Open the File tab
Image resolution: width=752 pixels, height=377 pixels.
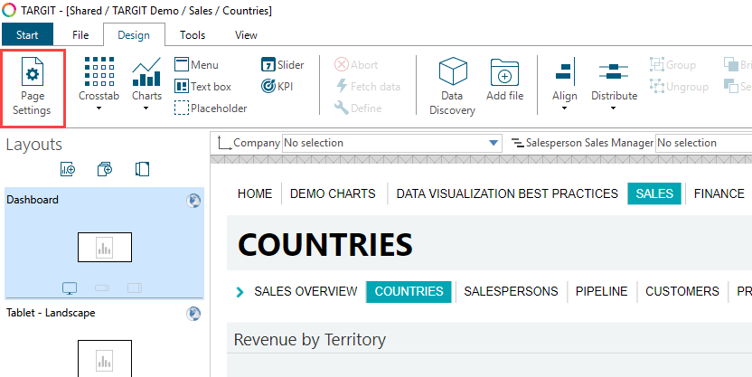coord(80,35)
